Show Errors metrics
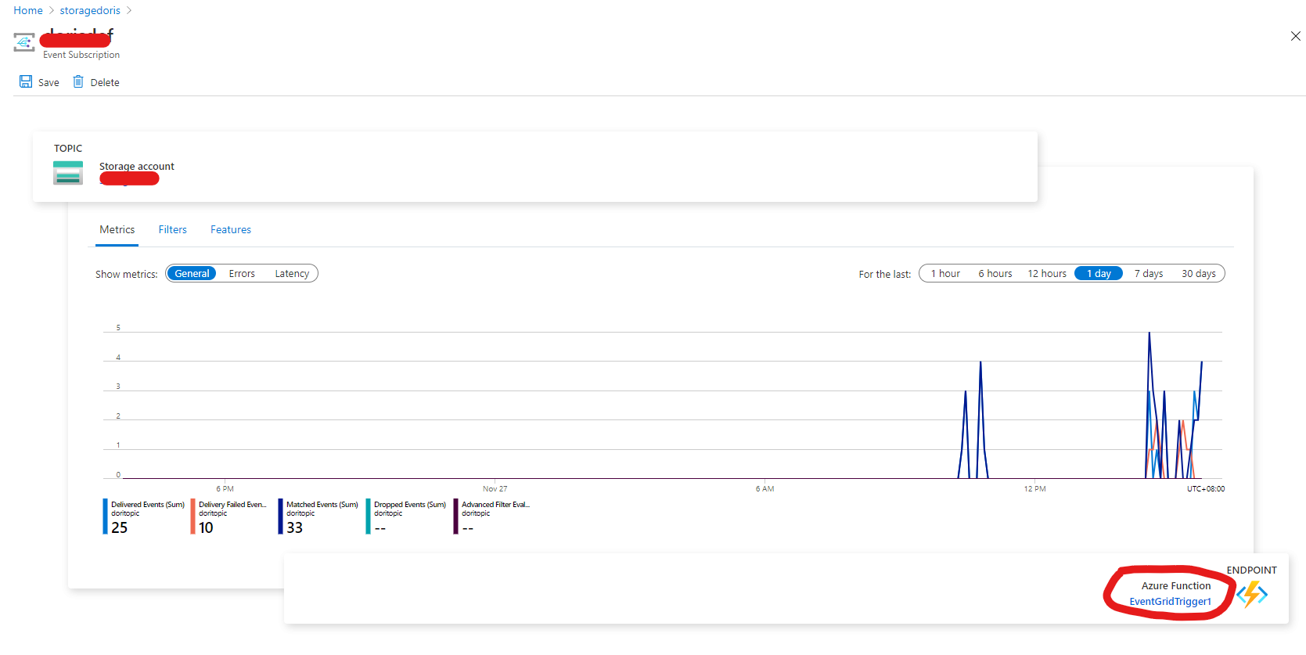 point(242,273)
